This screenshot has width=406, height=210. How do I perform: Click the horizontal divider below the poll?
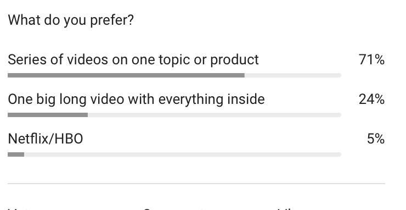point(196,184)
